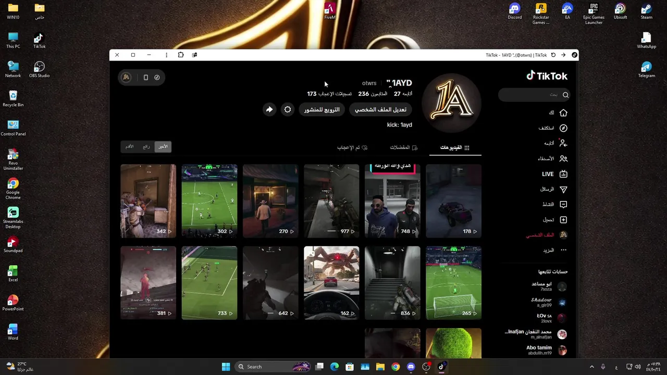667x375 pixels.
Task: Open the Windows Start menu
Action: click(x=226, y=367)
